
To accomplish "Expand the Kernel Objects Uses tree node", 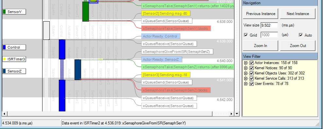I will [x=246, y=73].
